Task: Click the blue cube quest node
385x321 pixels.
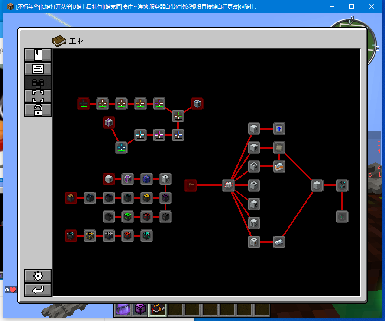Action: coord(146,179)
